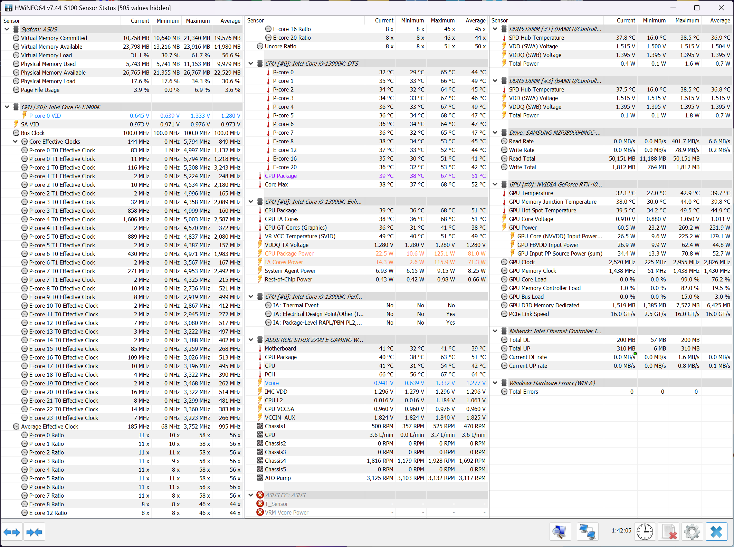This screenshot has height=547, width=734.
Task: Select the P-core 0 VID row
Action: (x=122, y=116)
